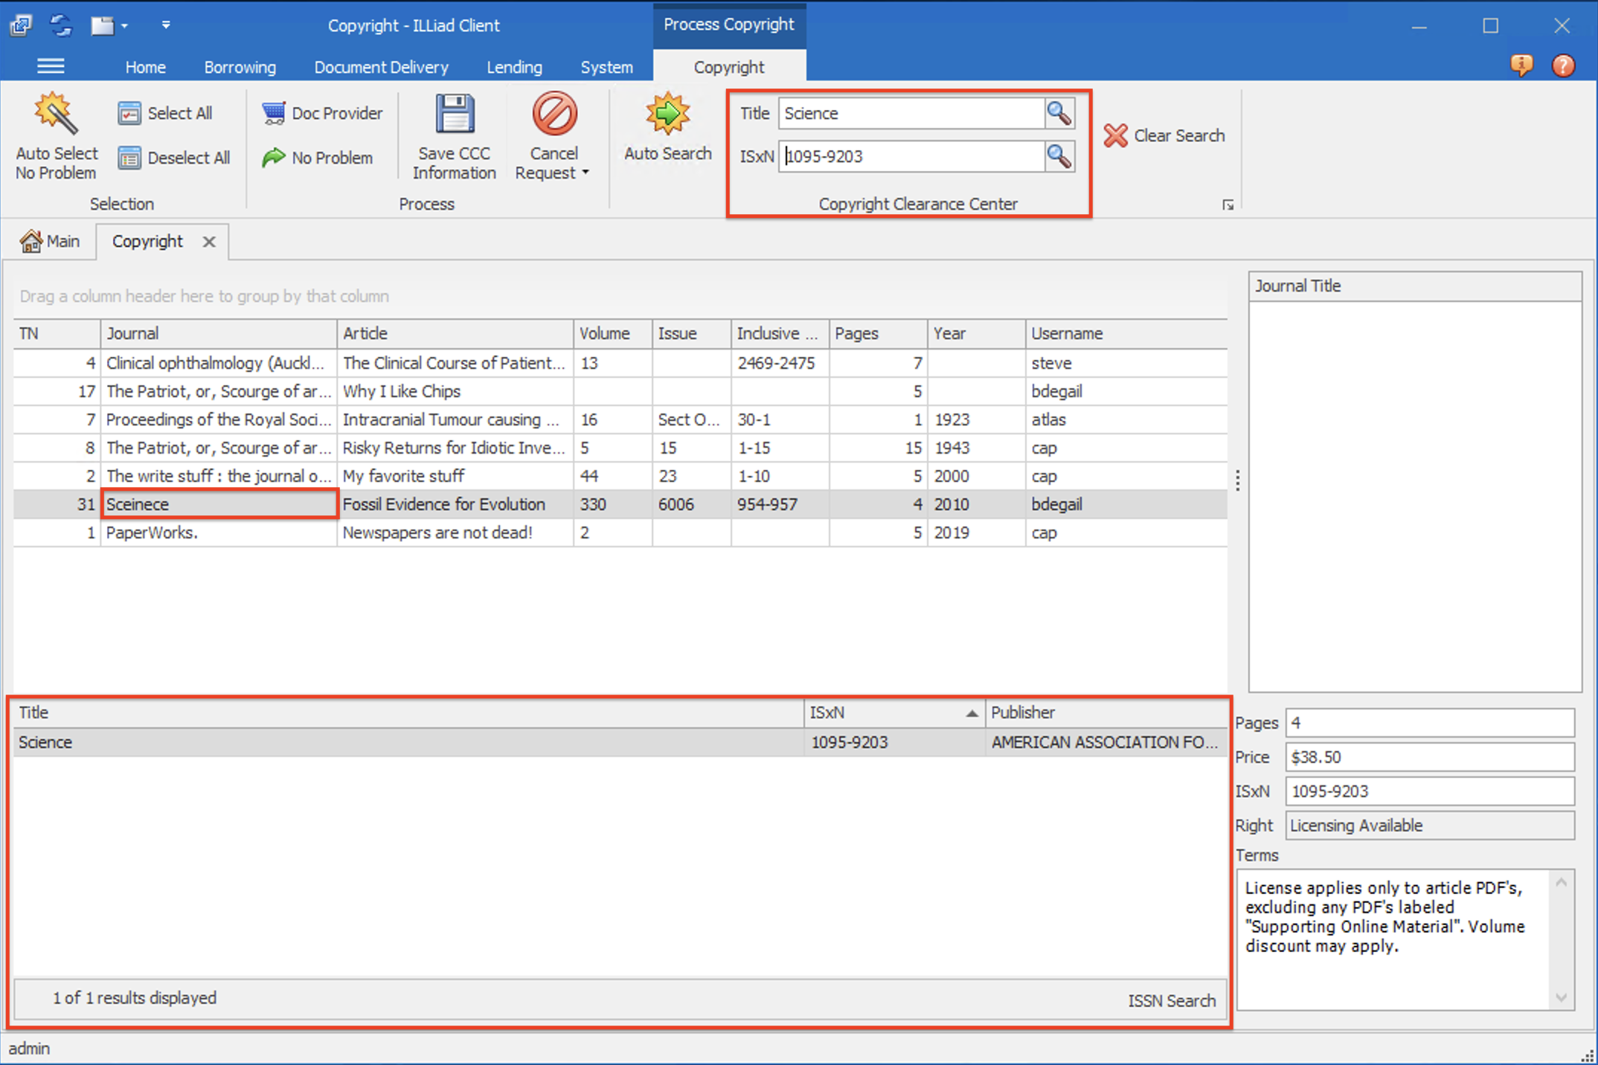Open the file dropdown in quick access toolbar
This screenshot has width=1598, height=1065.
pyautogui.click(x=125, y=25)
